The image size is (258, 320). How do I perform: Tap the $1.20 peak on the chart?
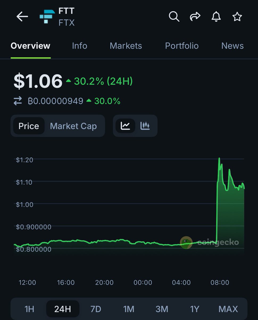tap(219, 159)
